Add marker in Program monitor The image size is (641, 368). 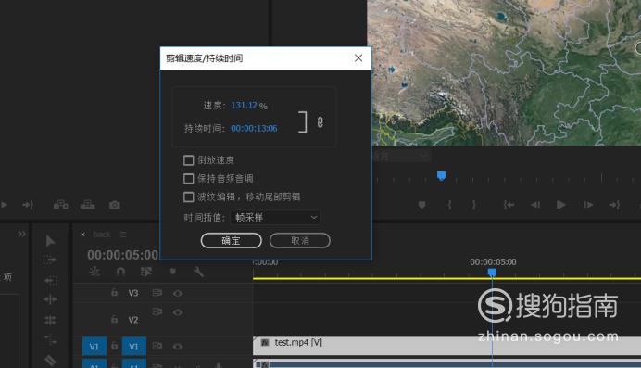[421, 205]
